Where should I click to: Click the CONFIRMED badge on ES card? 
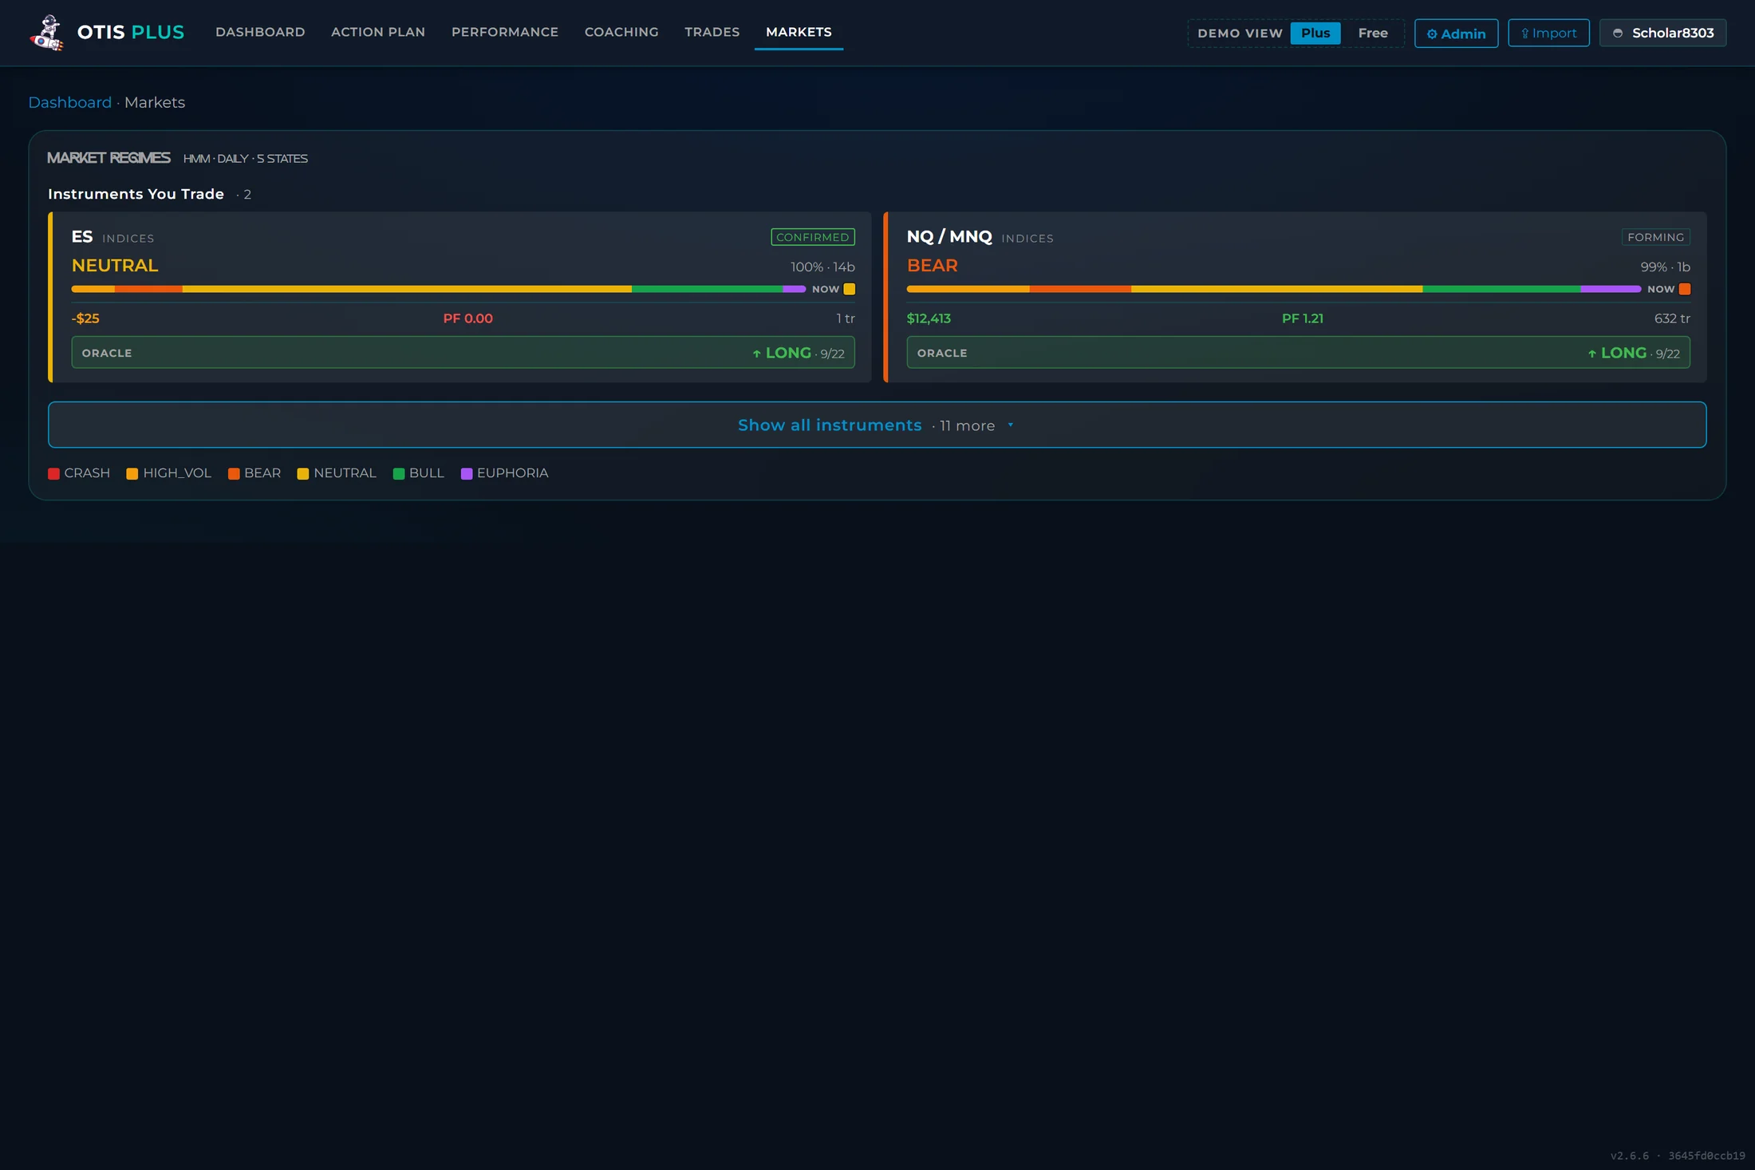pyautogui.click(x=813, y=237)
